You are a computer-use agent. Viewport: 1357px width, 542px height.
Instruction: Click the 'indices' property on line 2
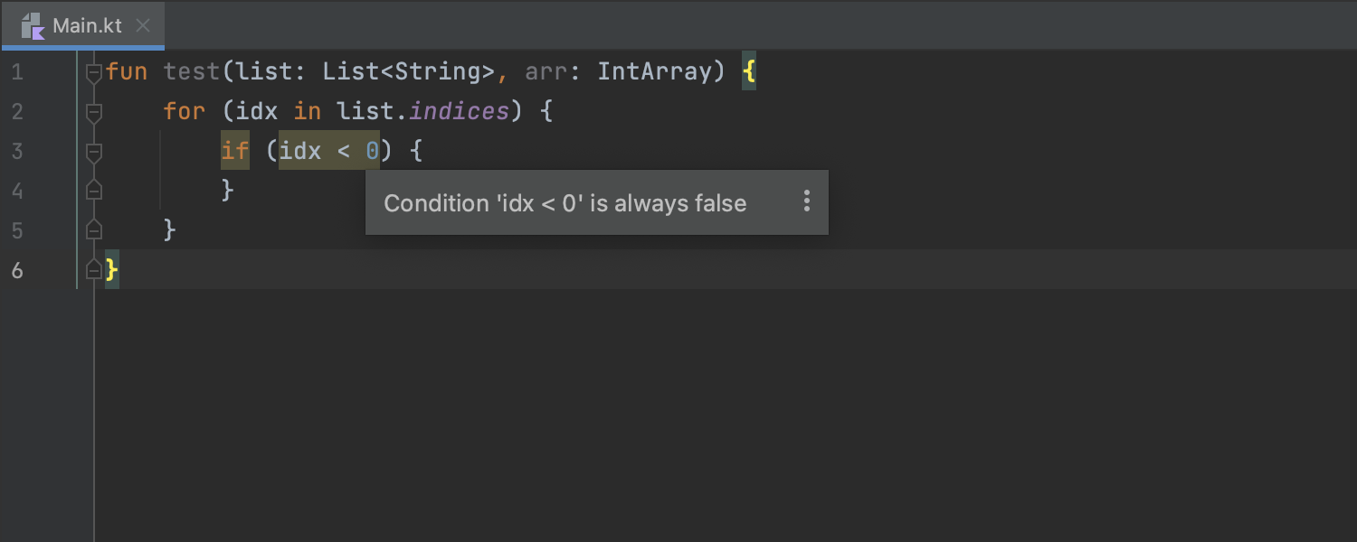[459, 111]
